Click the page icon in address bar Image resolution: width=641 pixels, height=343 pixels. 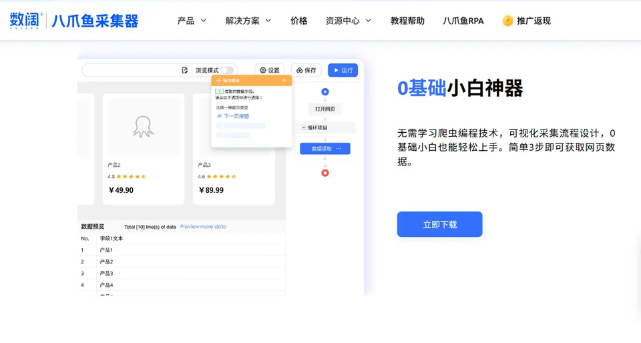[185, 70]
